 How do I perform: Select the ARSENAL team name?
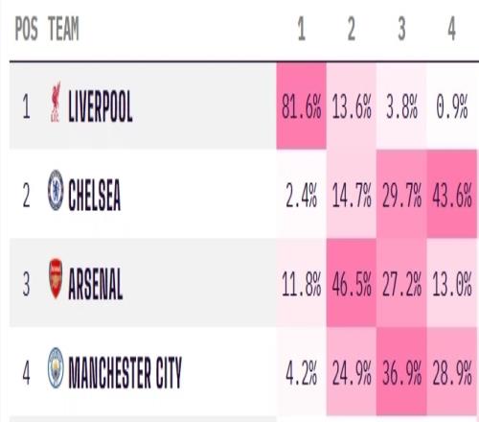(x=96, y=284)
